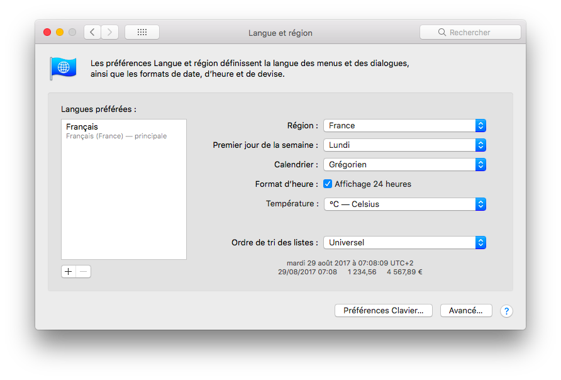The height and width of the screenshot is (380, 561).
Task: Click the Préférences Clavier button
Action: 384,311
